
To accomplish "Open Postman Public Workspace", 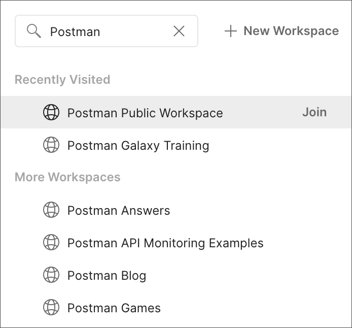I will 145,113.
